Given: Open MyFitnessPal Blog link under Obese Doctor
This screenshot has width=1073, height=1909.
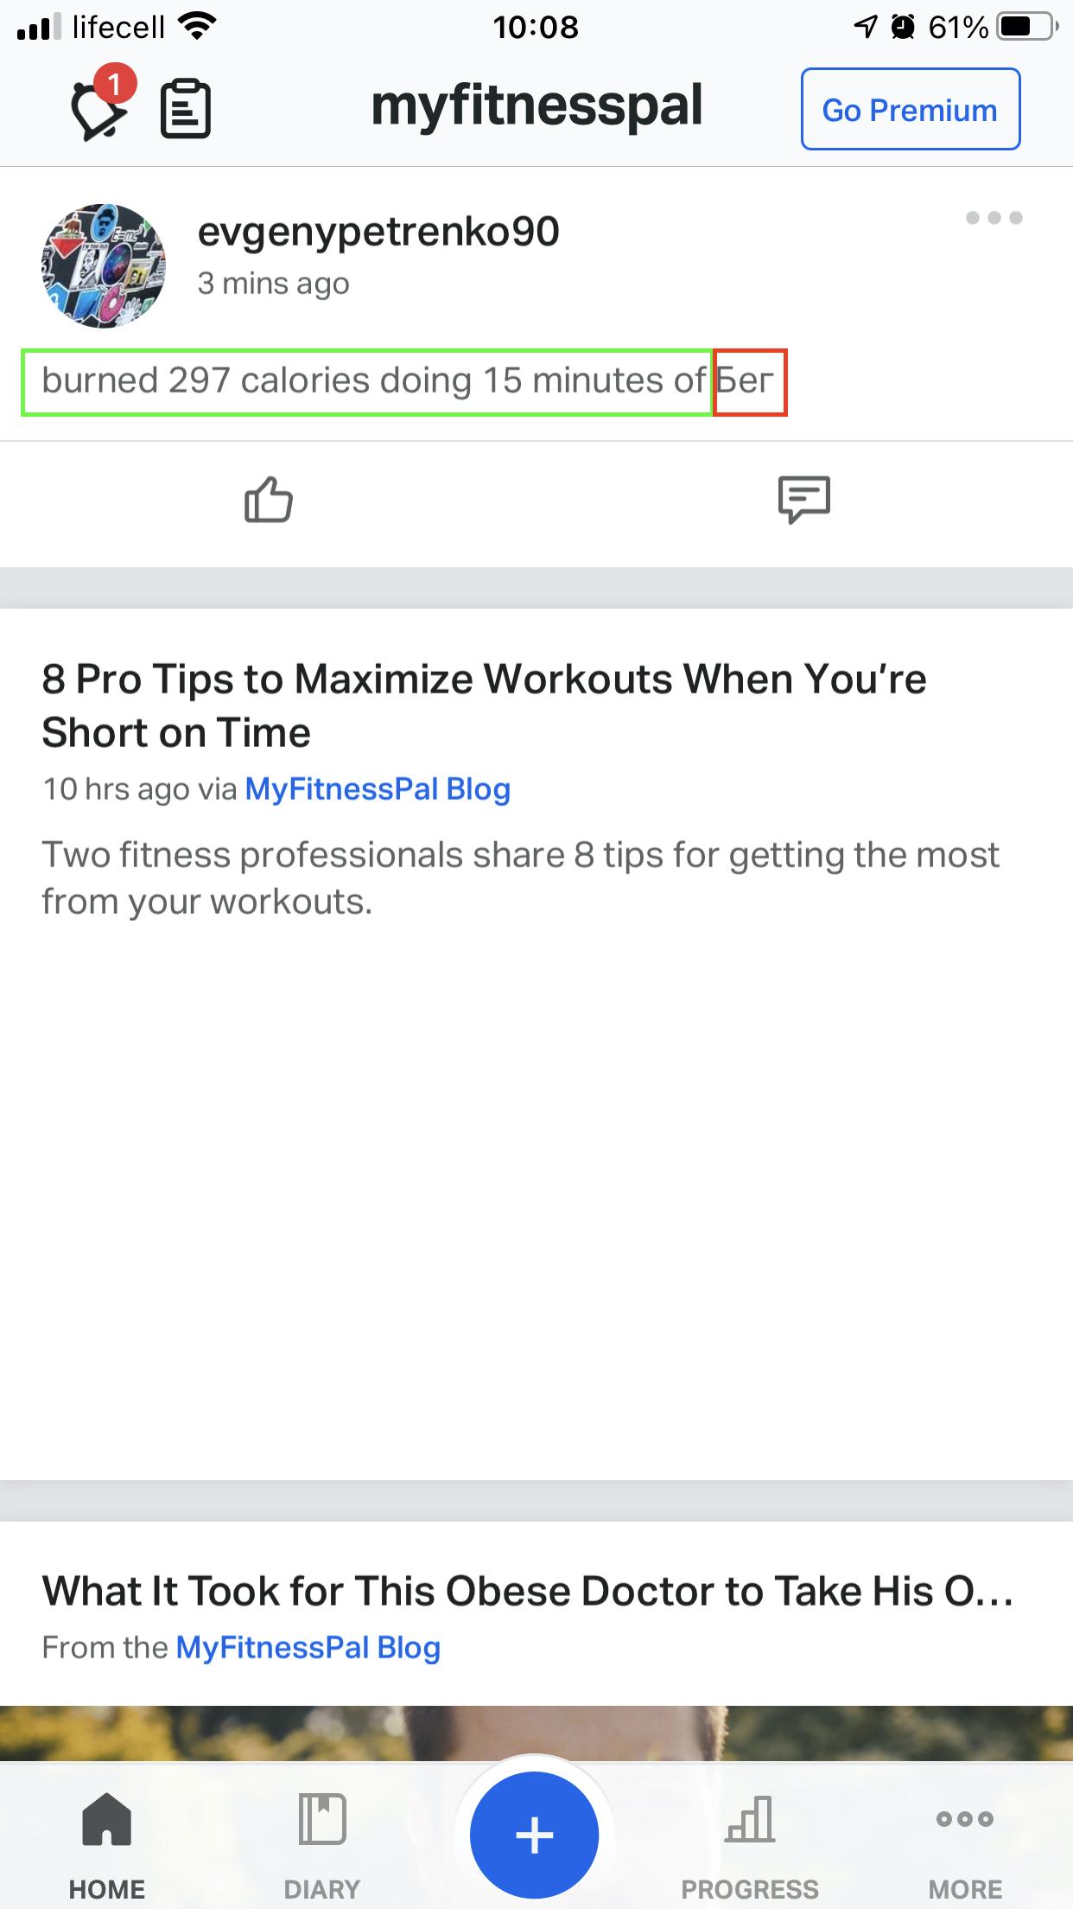Looking at the screenshot, I should [x=308, y=1647].
